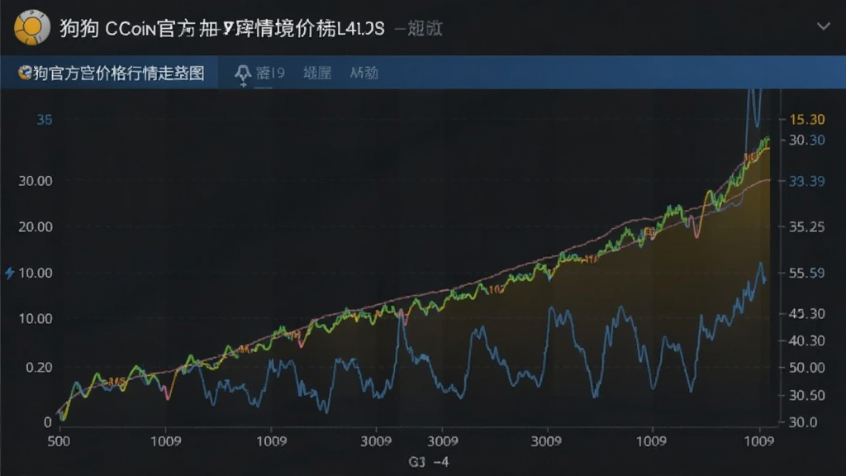846x476 pixels.
Task: Click the 30.30 right axis value
Action: [806, 140]
